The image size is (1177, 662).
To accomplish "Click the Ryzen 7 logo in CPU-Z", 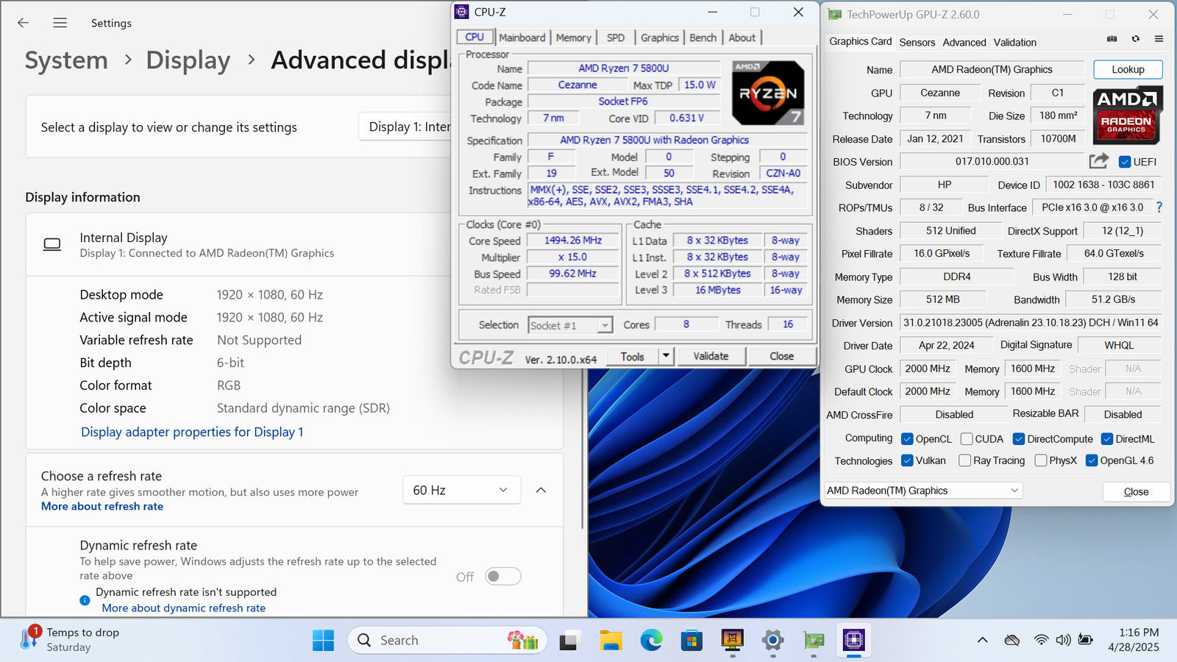I will click(768, 93).
